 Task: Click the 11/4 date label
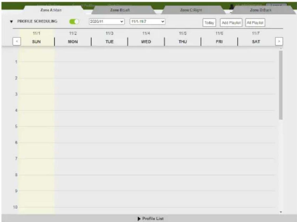(146, 33)
